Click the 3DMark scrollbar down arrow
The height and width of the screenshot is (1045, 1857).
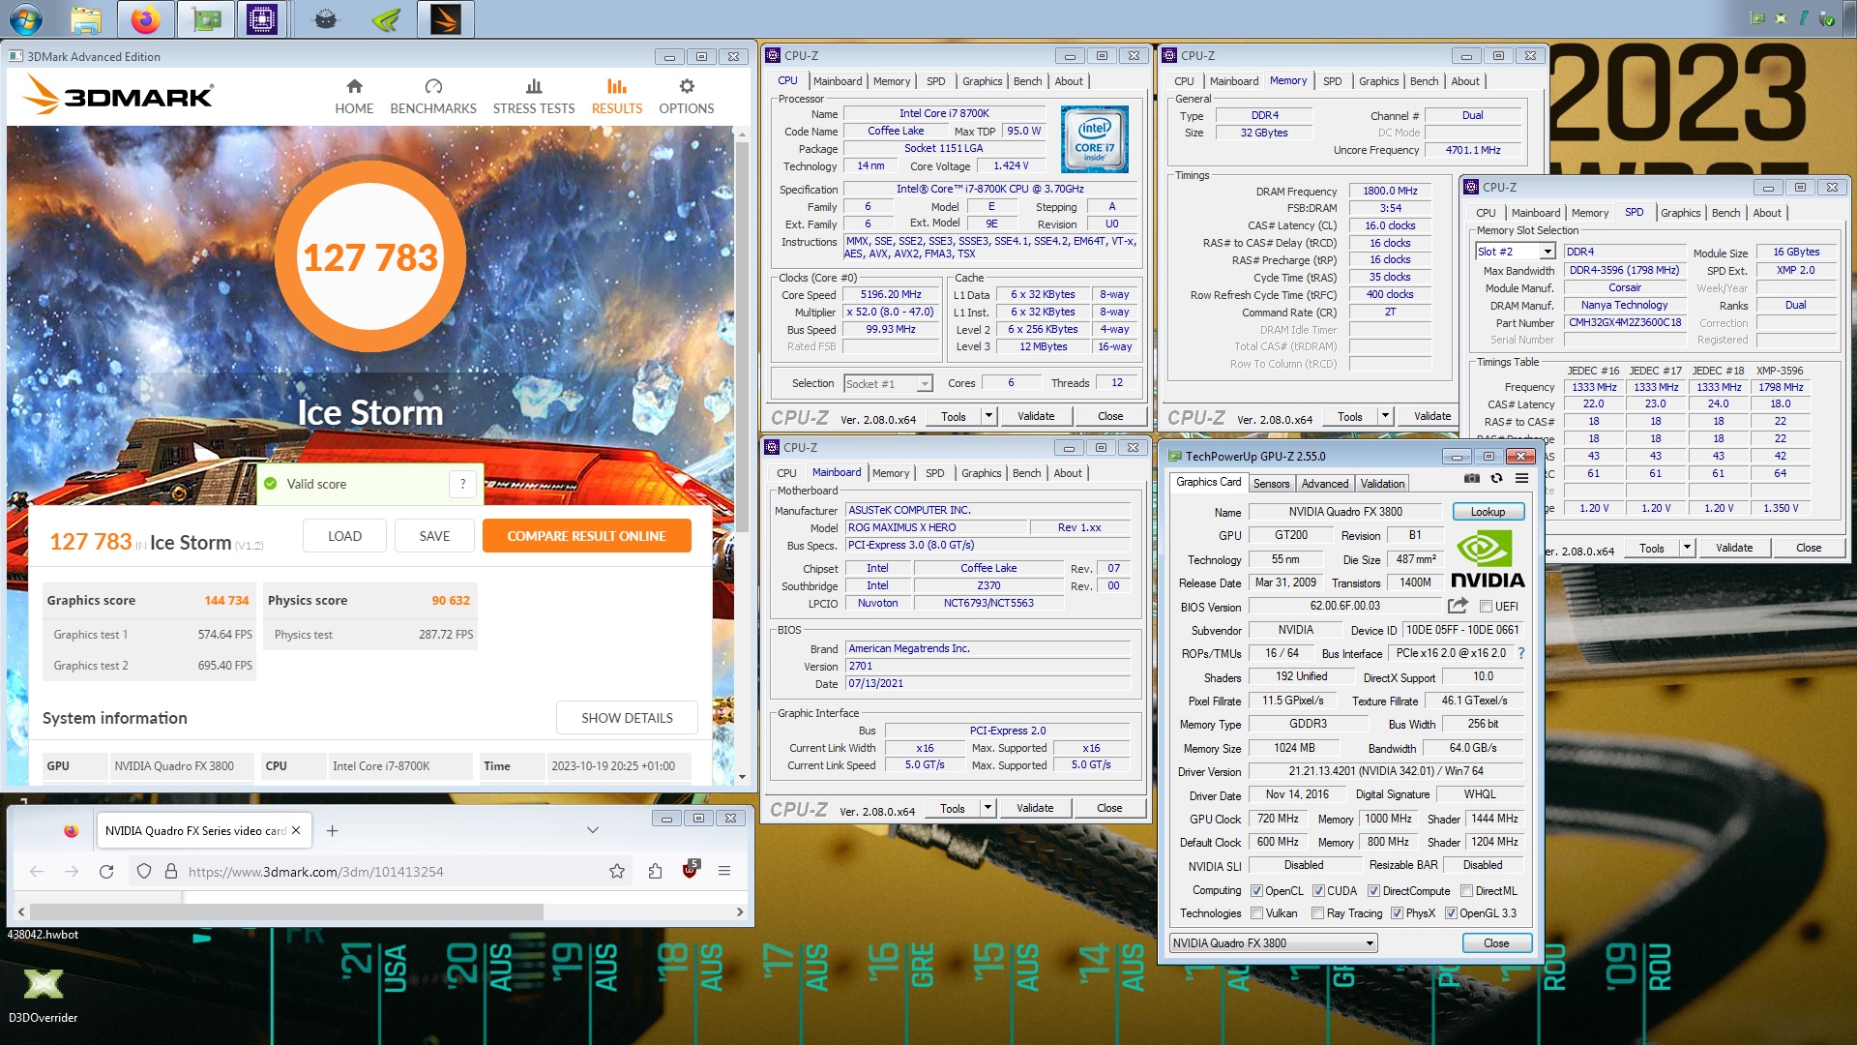(x=742, y=777)
